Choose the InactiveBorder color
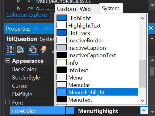This screenshot has height=116, width=155. pos(97,41)
